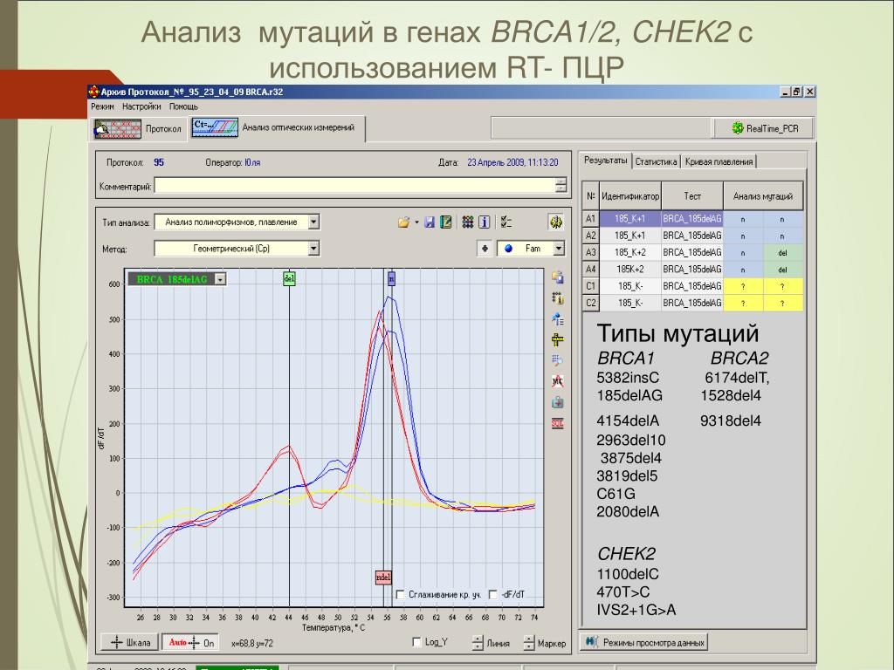Adjust the Линия stepper
The image size is (894, 670).
(478, 643)
